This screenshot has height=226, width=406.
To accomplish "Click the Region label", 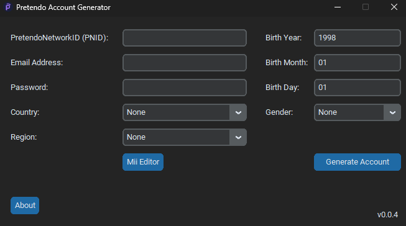I will pos(24,137).
